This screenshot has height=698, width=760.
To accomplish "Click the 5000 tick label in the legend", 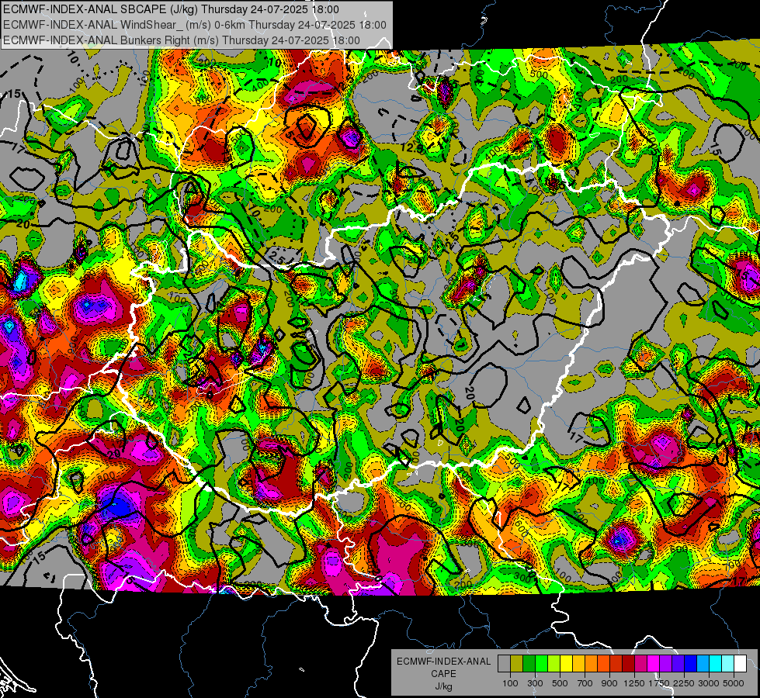I will pos(734,683).
